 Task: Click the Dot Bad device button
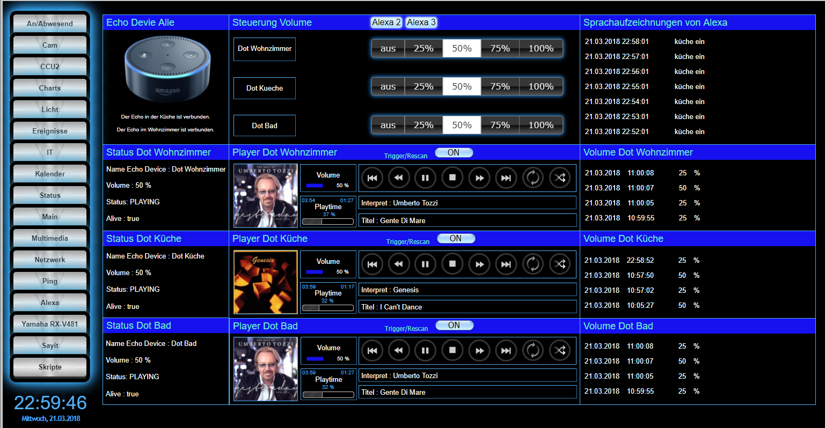click(x=265, y=126)
